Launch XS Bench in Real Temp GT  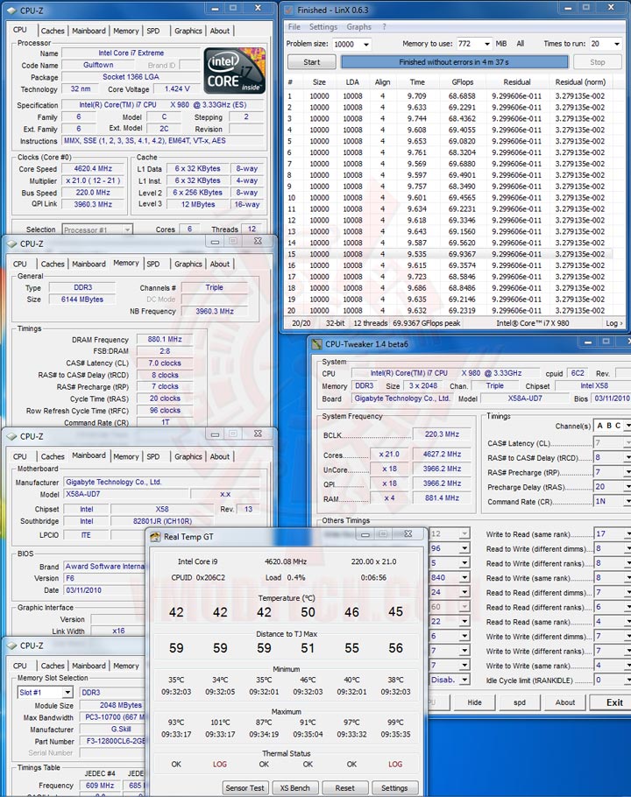pyautogui.click(x=295, y=788)
